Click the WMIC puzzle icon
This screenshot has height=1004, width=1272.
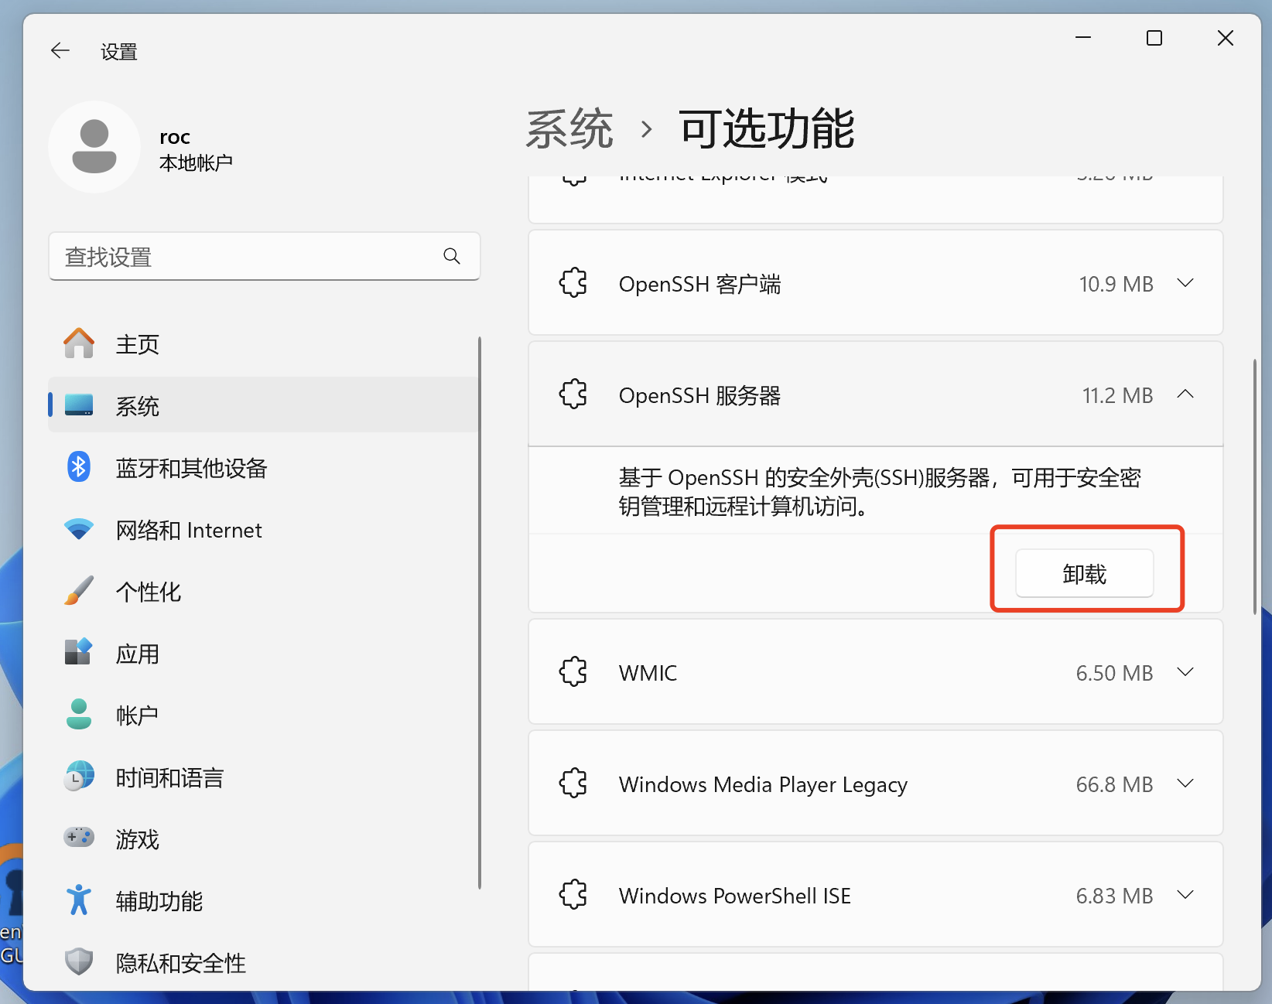click(573, 672)
